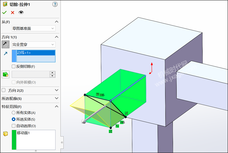Toggle detailed preview eye icon
The image size is (228, 153).
point(21,12)
